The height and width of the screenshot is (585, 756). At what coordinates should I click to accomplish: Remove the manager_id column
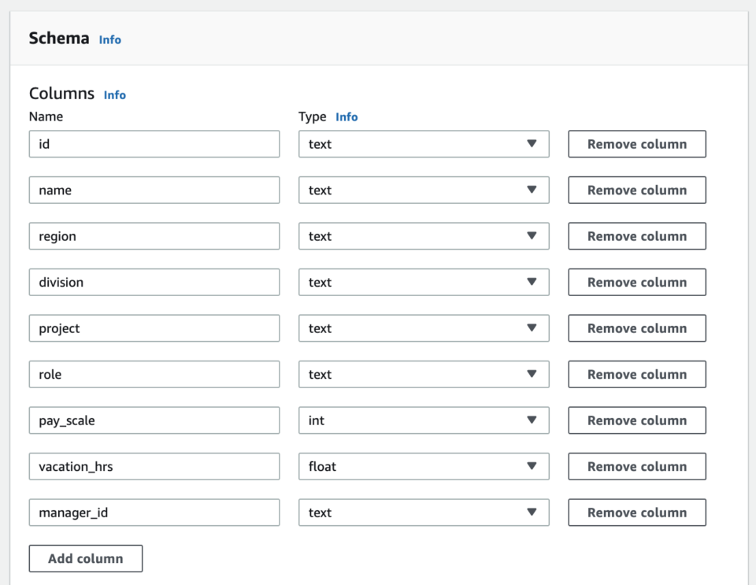point(636,512)
